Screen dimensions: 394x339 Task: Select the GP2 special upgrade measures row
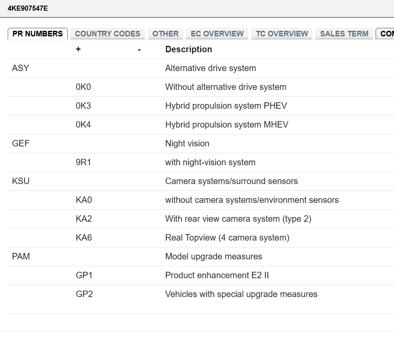coord(201,294)
